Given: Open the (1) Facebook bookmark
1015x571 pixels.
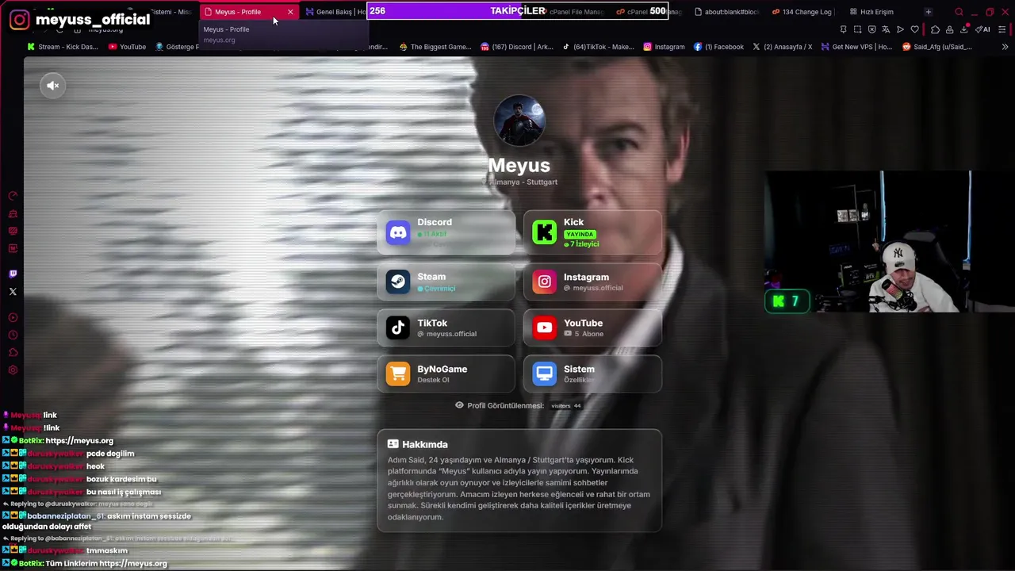Looking at the screenshot, I should pyautogui.click(x=718, y=47).
